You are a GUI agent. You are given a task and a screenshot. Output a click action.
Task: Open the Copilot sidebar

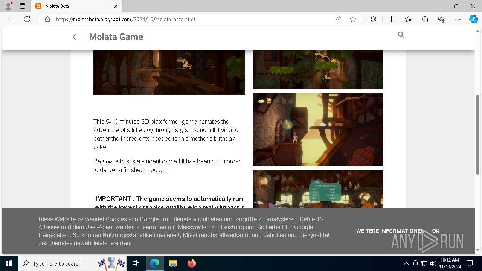473,19
